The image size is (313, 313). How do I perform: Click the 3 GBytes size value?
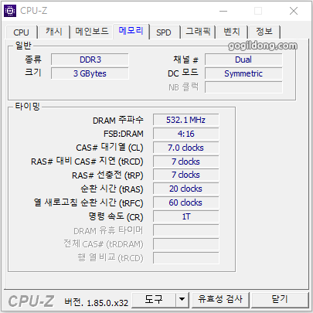coord(90,73)
